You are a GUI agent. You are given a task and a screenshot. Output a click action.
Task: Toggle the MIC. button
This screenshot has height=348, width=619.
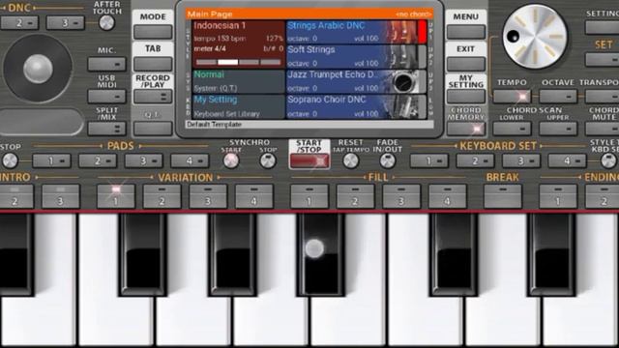click(x=106, y=64)
